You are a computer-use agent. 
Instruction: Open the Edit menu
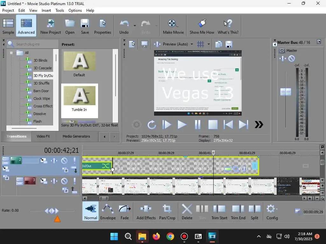tap(22, 10)
